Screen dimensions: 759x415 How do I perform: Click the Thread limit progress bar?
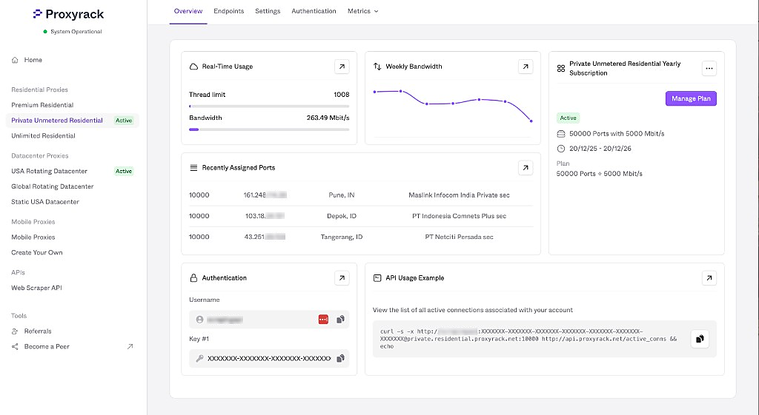(269, 107)
